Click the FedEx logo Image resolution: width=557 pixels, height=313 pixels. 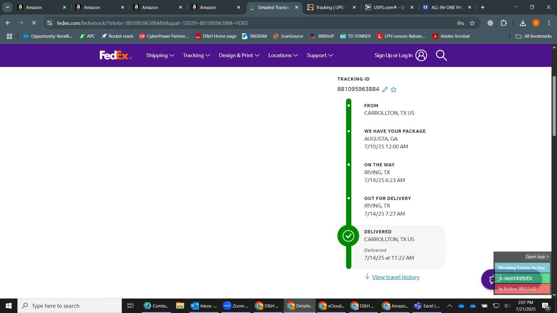[115, 55]
